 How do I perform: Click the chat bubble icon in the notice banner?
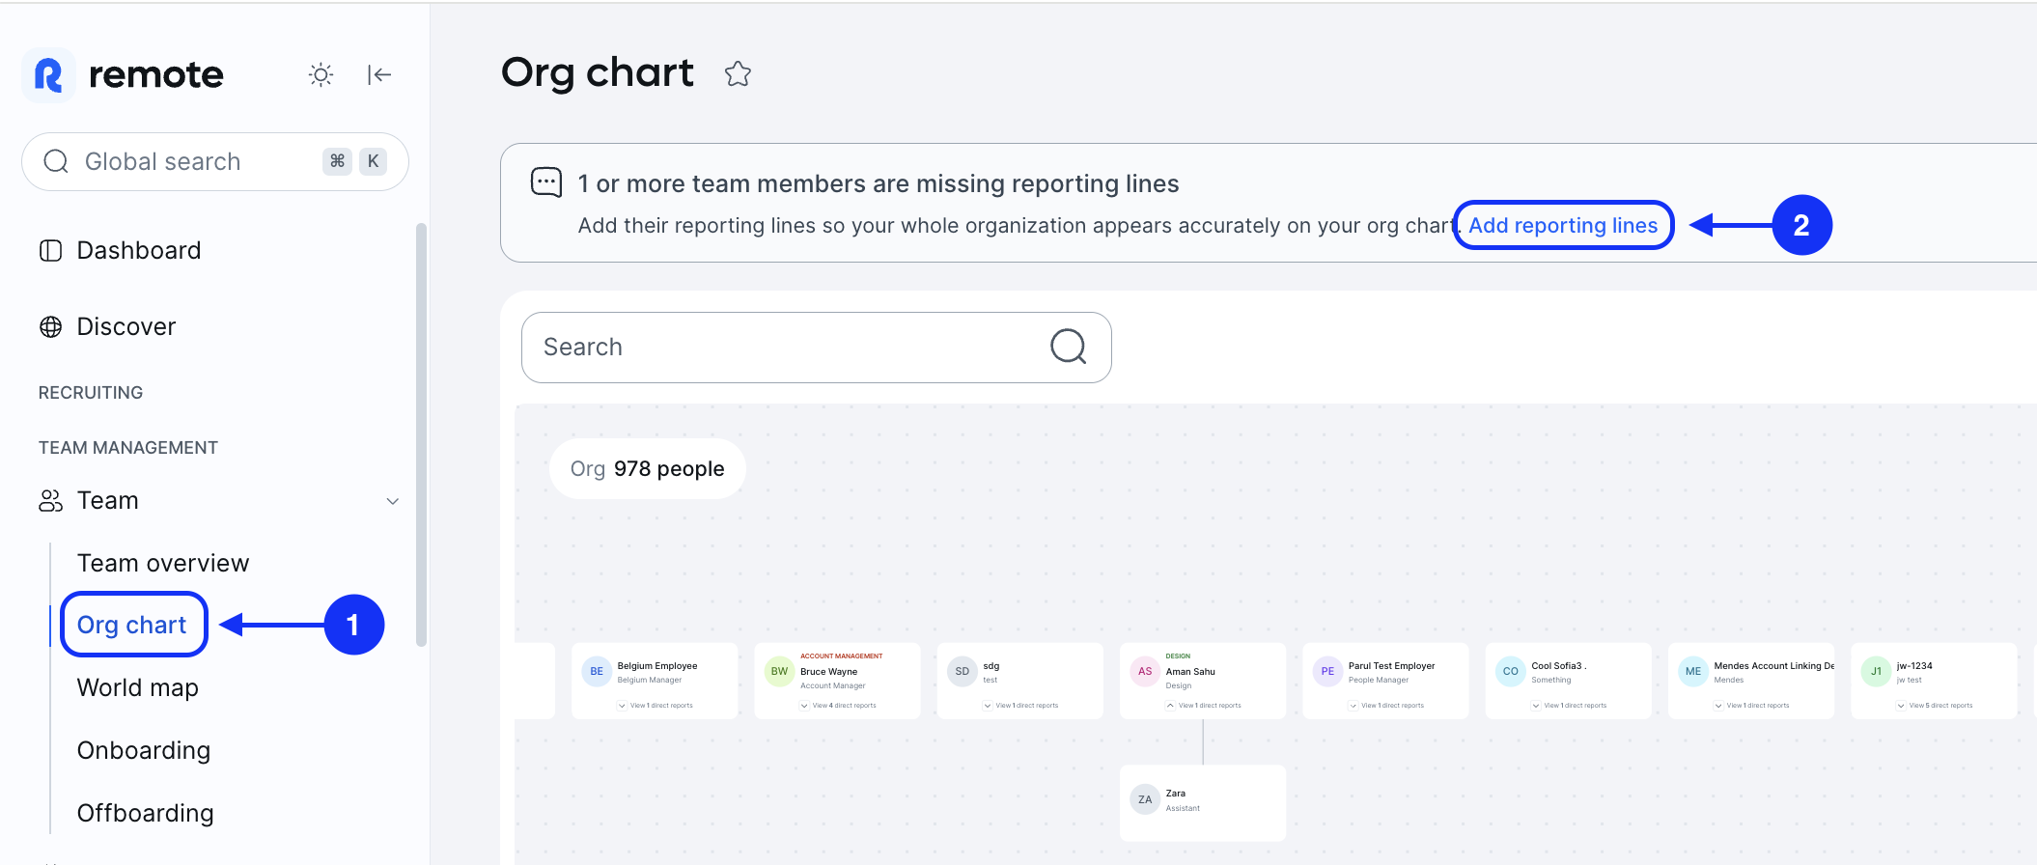(546, 181)
